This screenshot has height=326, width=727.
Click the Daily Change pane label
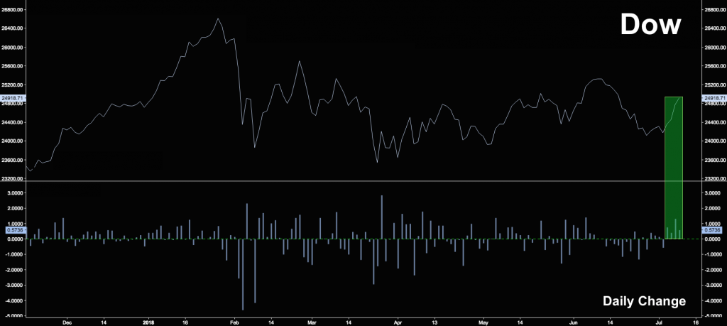click(644, 301)
